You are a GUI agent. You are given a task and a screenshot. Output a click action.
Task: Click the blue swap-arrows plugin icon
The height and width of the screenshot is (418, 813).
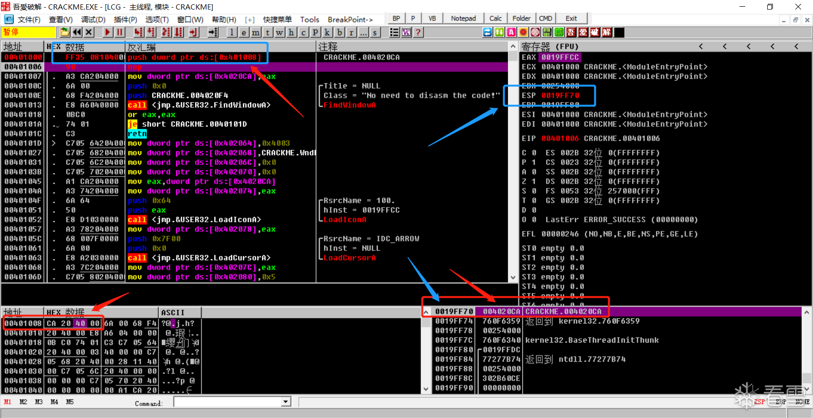click(487, 32)
